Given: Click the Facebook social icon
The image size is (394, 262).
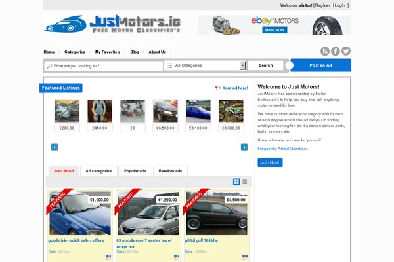Looking at the screenshot, I should [x=336, y=52].
